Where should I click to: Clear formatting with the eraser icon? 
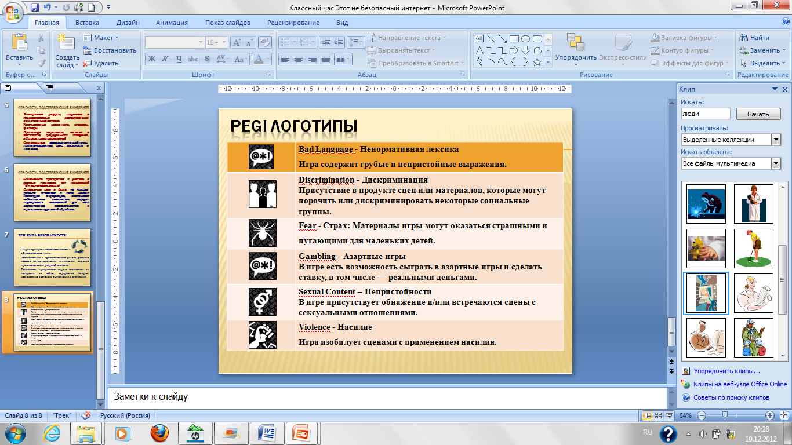(266, 42)
